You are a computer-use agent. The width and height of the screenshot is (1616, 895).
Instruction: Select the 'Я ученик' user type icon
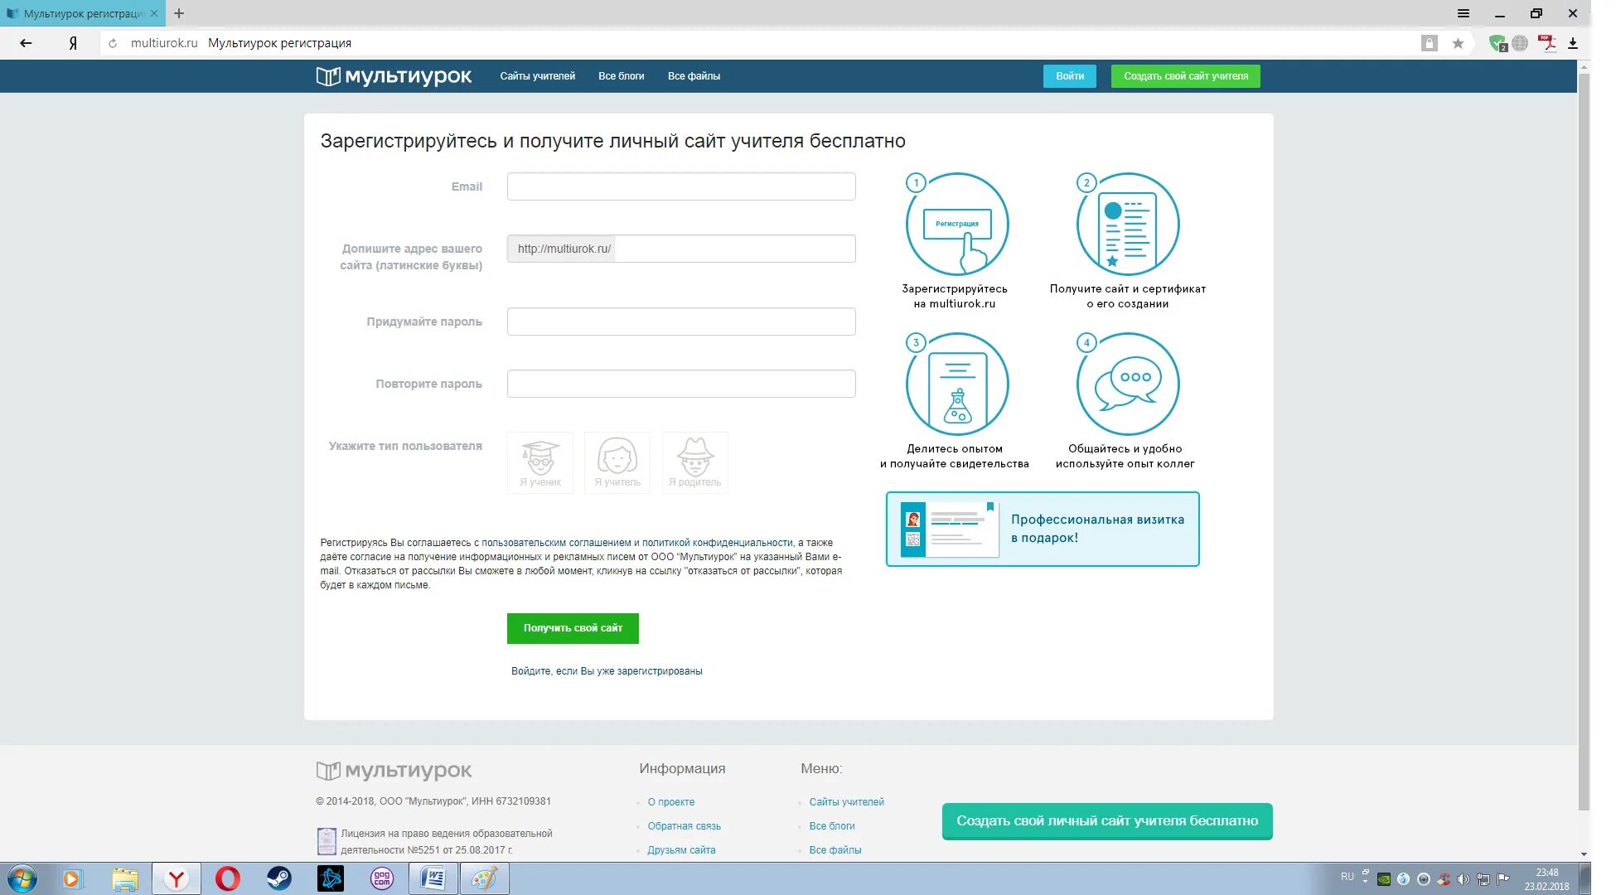click(x=539, y=462)
